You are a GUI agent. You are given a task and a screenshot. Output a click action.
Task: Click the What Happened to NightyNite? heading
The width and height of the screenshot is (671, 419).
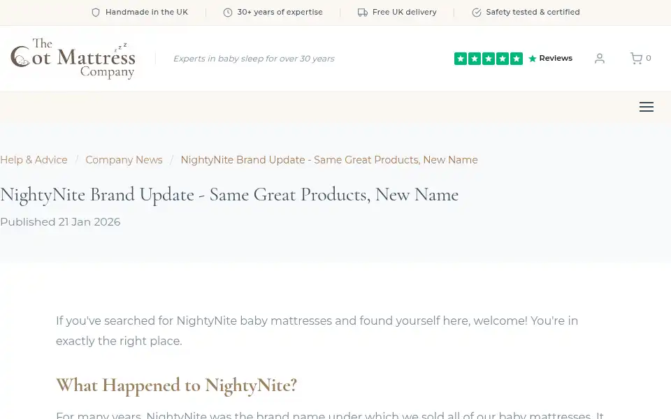click(176, 385)
